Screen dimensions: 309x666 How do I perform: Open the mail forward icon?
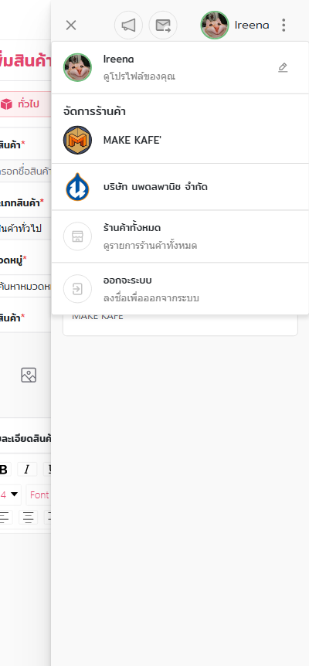[x=163, y=25]
